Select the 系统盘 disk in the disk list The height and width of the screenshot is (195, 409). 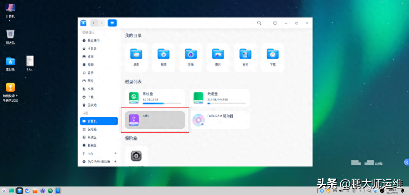pos(155,98)
